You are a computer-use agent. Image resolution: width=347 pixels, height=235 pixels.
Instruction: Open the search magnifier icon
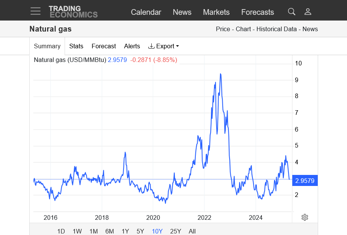click(292, 11)
